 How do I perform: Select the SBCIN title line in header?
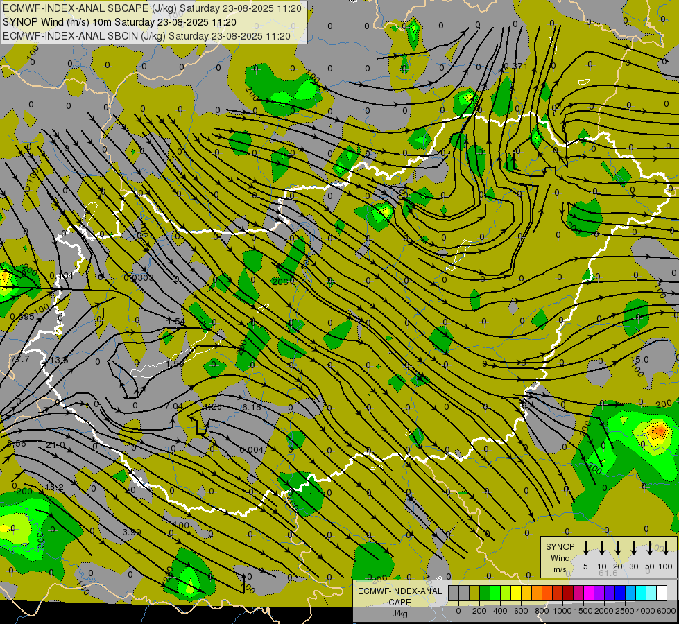[x=146, y=36]
